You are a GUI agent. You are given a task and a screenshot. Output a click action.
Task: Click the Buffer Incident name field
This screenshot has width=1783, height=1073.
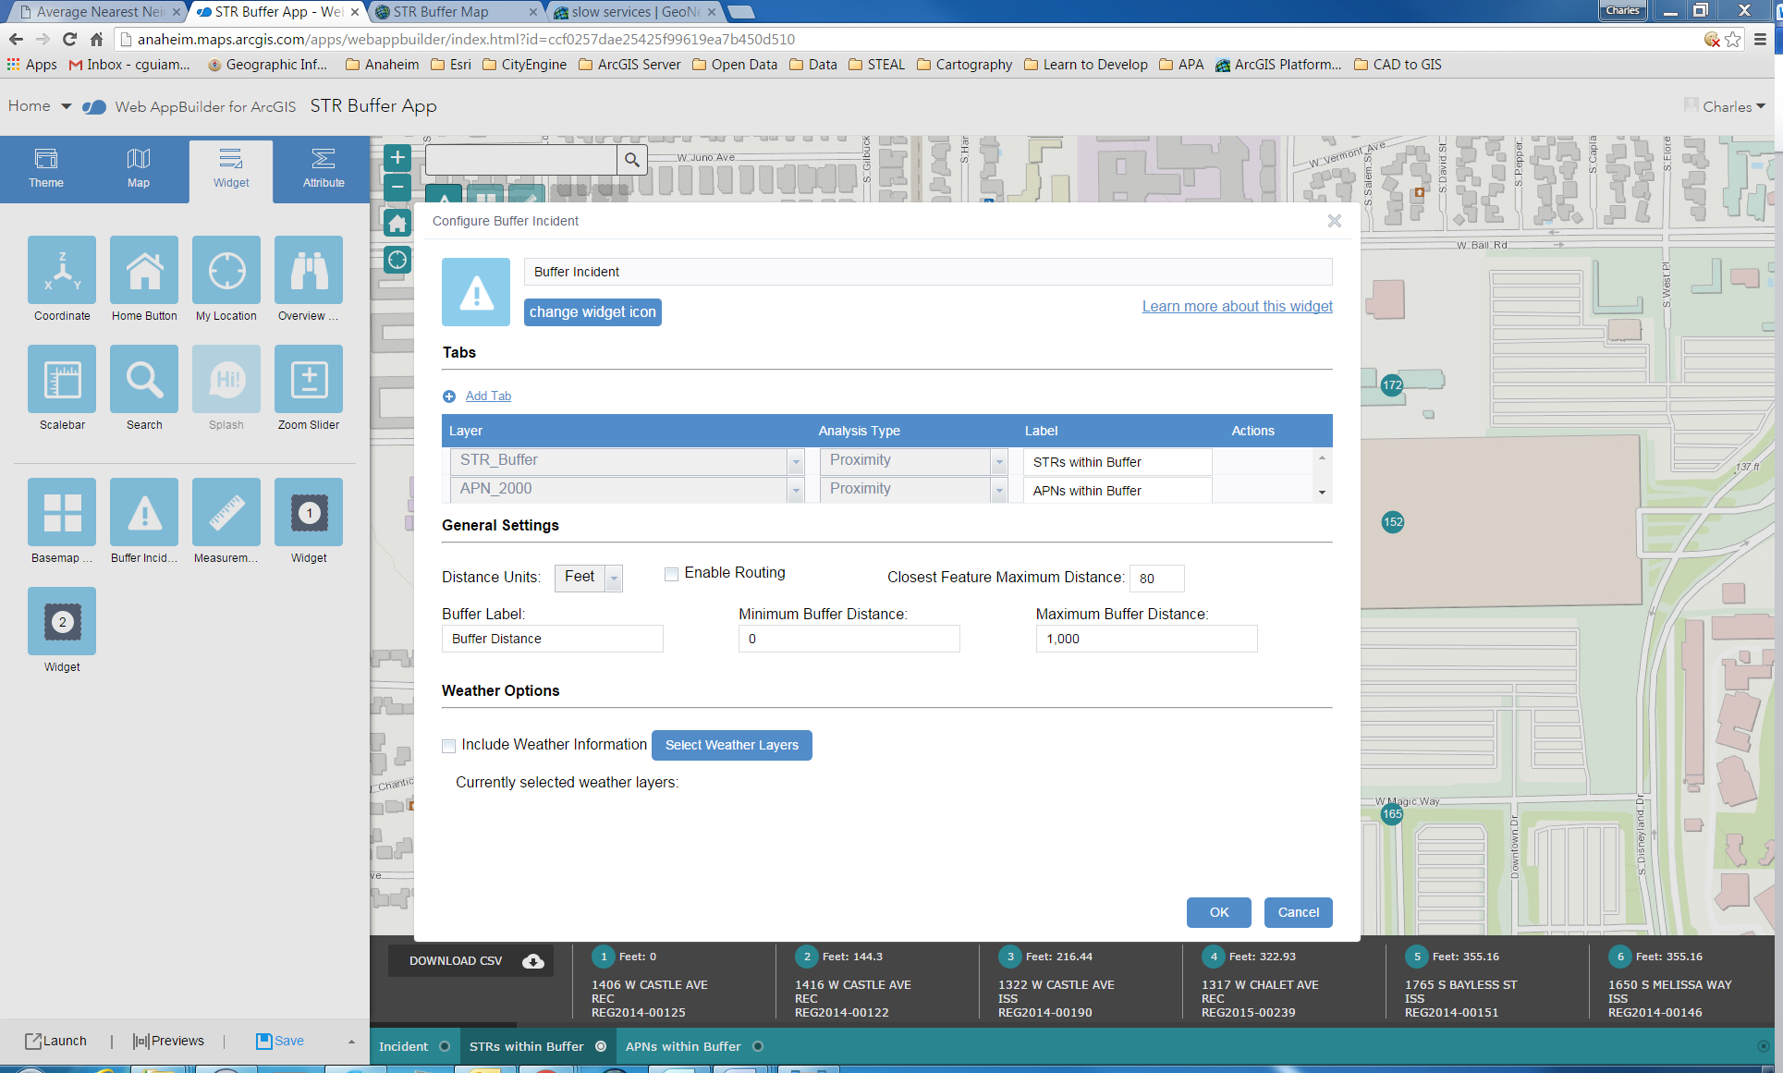click(928, 272)
